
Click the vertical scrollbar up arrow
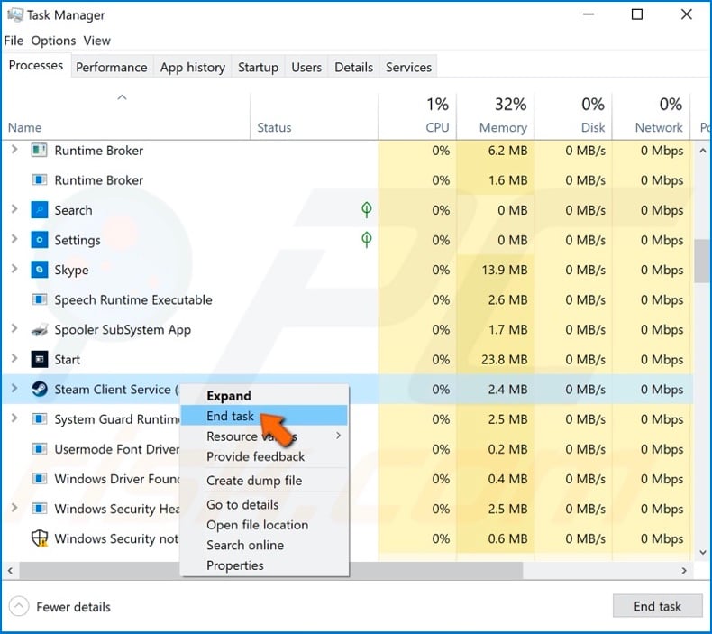[x=702, y=151]
